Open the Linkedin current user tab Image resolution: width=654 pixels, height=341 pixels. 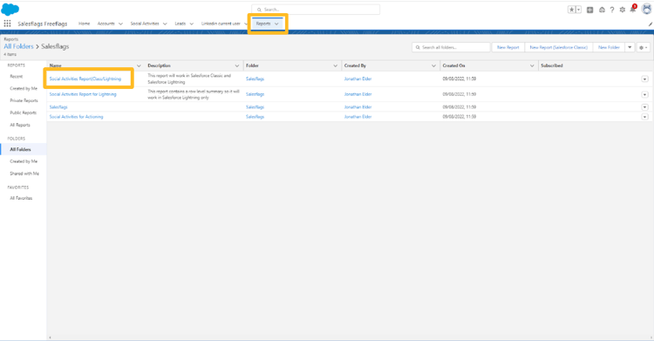click(221, 24)
